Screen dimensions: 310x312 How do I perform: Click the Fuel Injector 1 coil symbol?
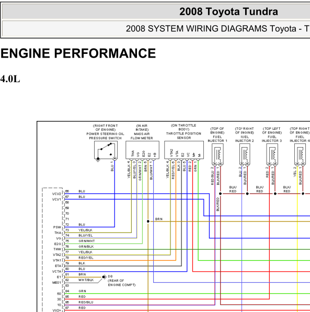coord(217,154)
